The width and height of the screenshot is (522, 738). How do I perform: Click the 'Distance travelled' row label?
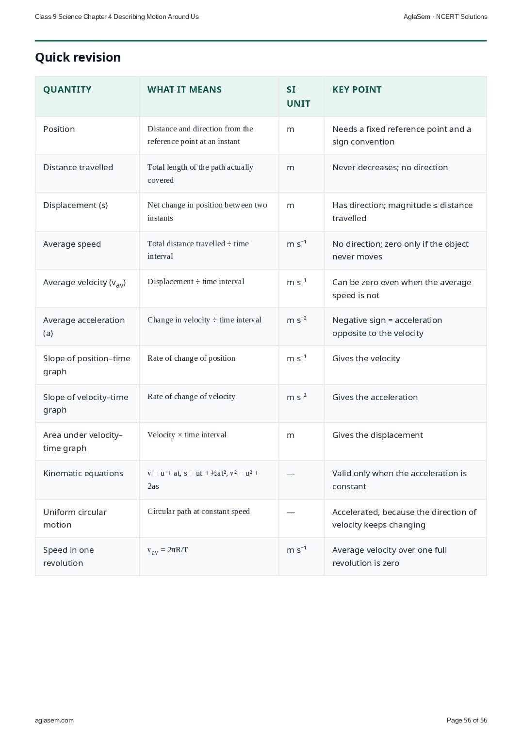78,167
